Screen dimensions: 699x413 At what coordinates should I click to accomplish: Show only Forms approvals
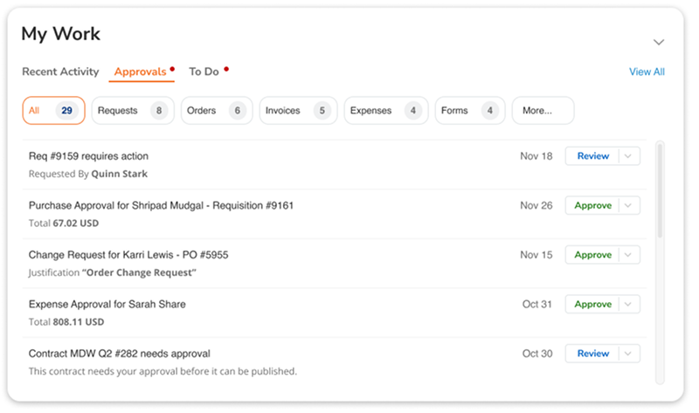pos(468,111)
